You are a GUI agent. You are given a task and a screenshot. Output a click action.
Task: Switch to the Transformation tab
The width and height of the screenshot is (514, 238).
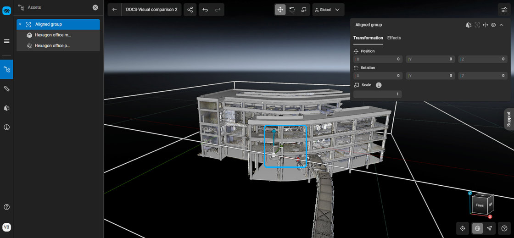coord(368,38)
